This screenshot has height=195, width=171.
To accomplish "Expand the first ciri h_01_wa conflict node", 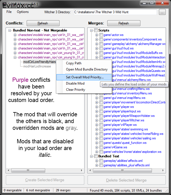I will tap(15, 35).
